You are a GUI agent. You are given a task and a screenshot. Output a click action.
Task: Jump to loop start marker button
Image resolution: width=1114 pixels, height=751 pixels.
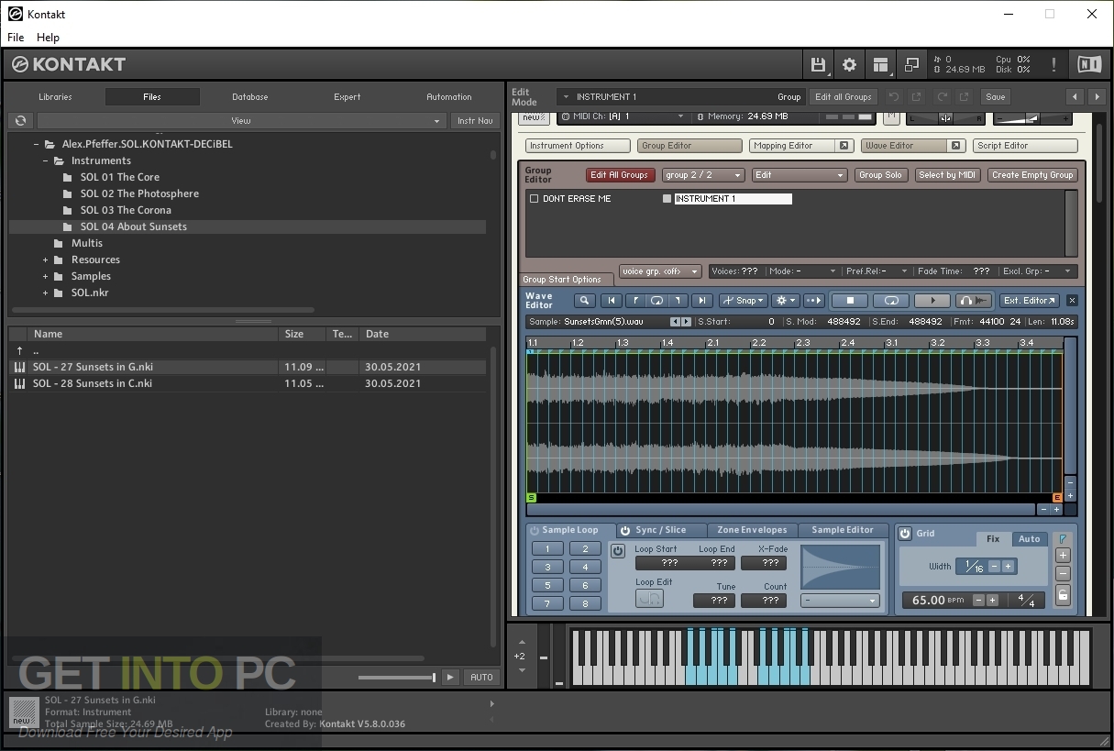click(634, 301)
